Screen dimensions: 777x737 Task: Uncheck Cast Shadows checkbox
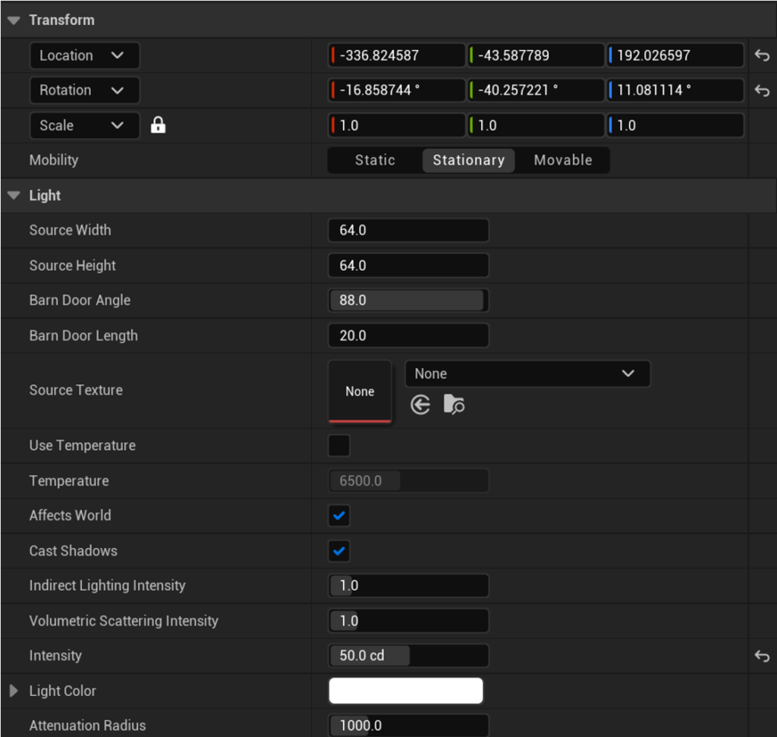pos(339,550)
